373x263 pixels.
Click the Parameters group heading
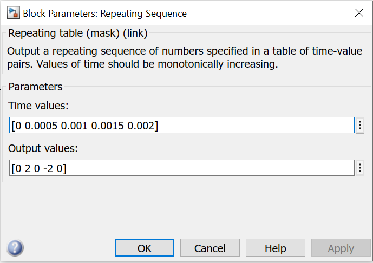coord(35,87)
